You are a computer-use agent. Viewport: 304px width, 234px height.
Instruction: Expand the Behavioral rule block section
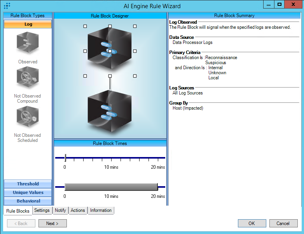point(28,201)
